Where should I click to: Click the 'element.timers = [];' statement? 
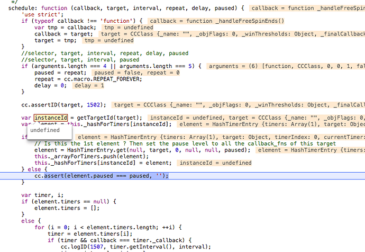[x=67, y=208]
